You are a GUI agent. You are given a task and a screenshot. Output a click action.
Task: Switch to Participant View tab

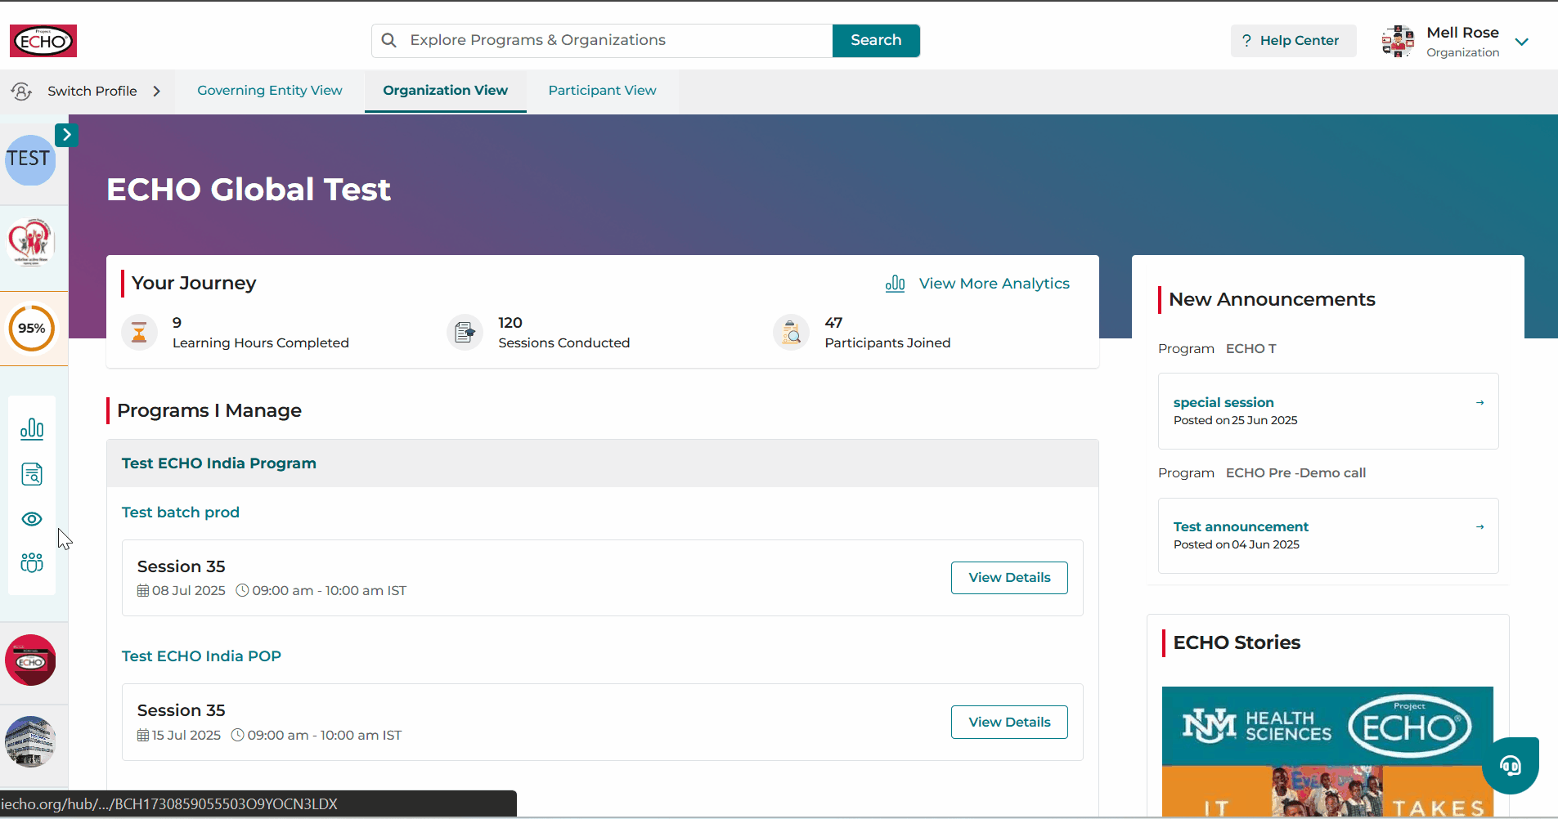tap(602, 91)
